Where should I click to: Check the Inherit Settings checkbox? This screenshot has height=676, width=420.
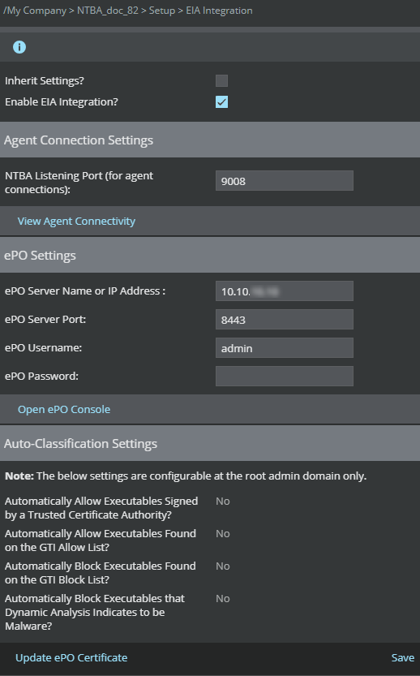tap(221, 80)
